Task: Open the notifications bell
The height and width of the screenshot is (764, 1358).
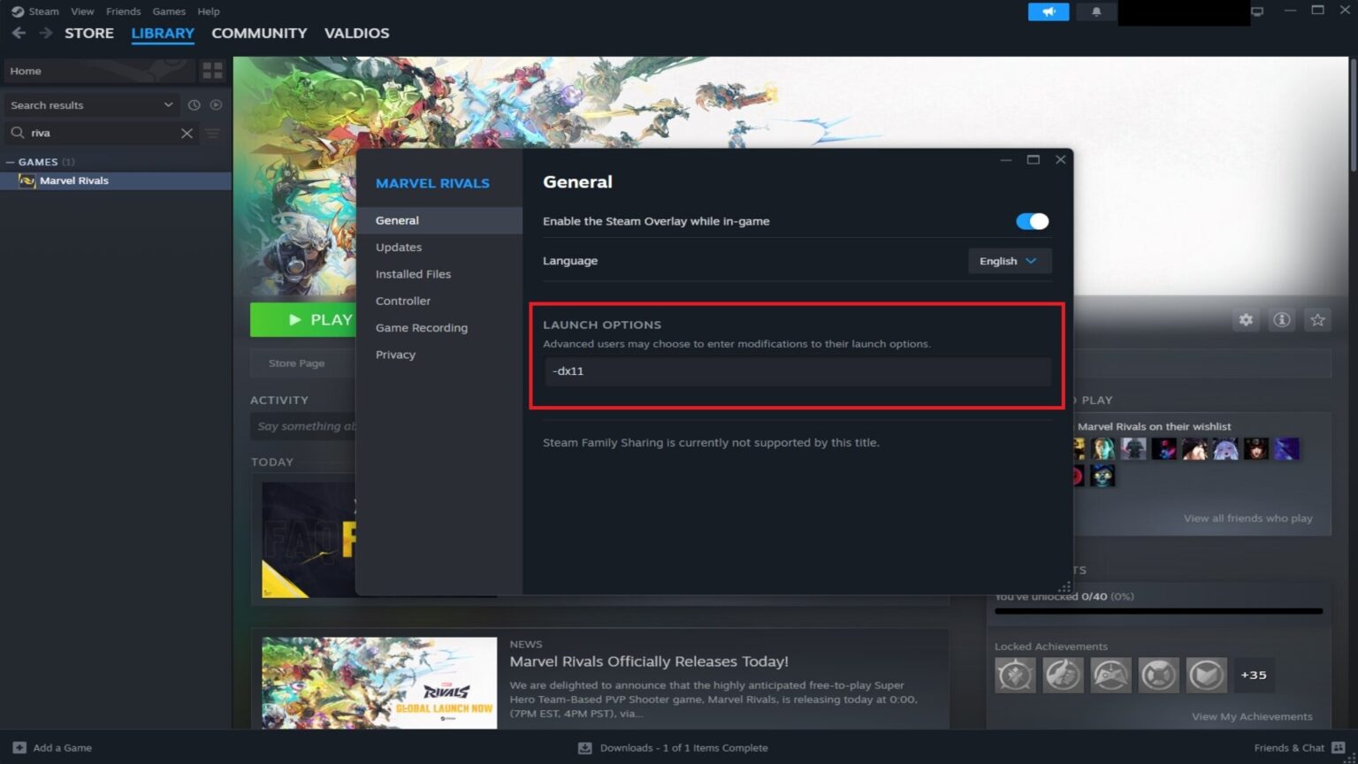Action: pyautogui.click(x=1095, y=11)
